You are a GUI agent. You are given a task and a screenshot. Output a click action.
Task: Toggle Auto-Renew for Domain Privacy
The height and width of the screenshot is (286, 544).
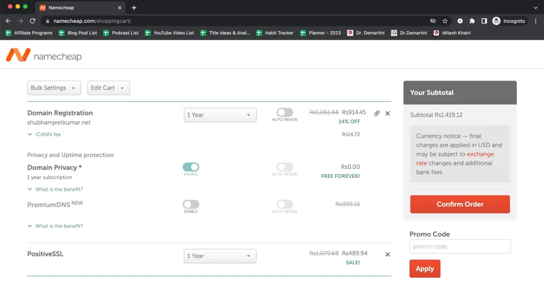(x=285, y=167)
